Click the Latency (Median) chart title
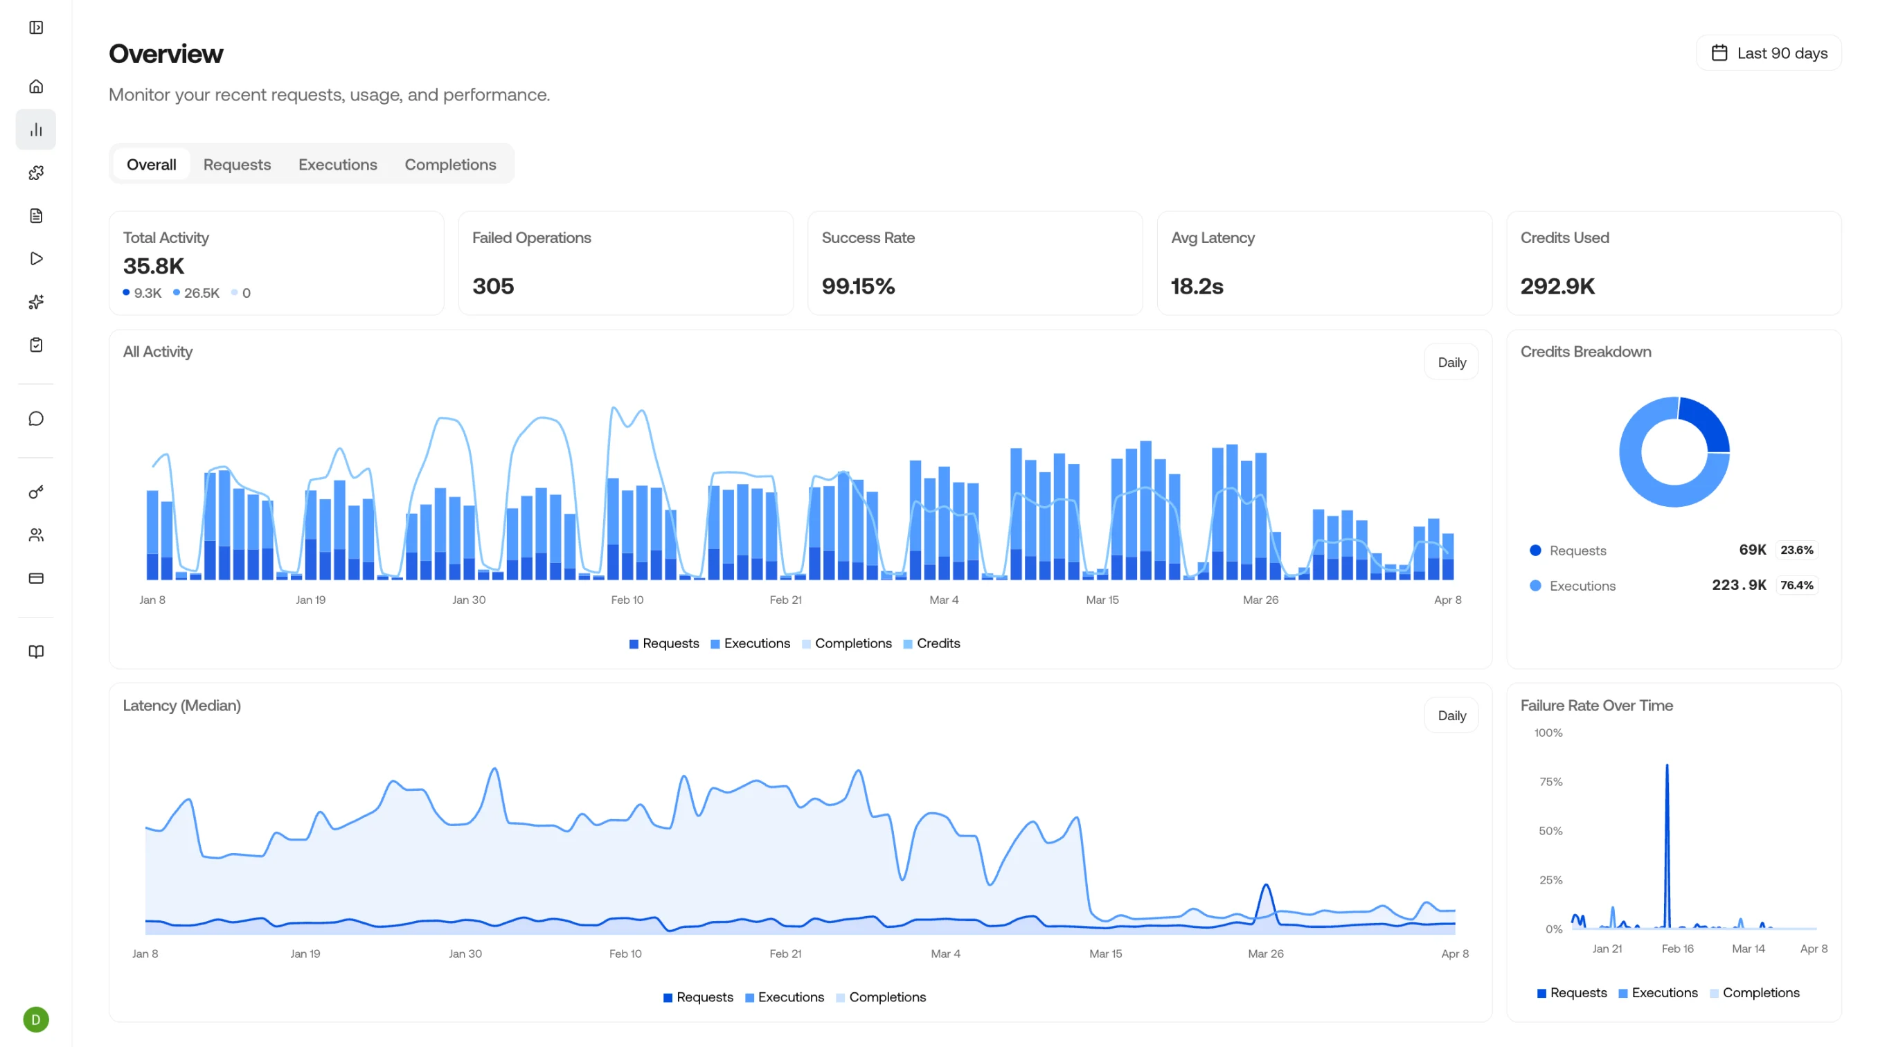The height and width of the screenshot is (1047, 1878). click(181, 706)
